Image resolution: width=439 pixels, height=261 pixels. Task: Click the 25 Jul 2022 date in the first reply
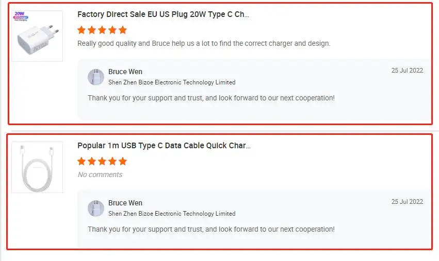click(407, 71)
